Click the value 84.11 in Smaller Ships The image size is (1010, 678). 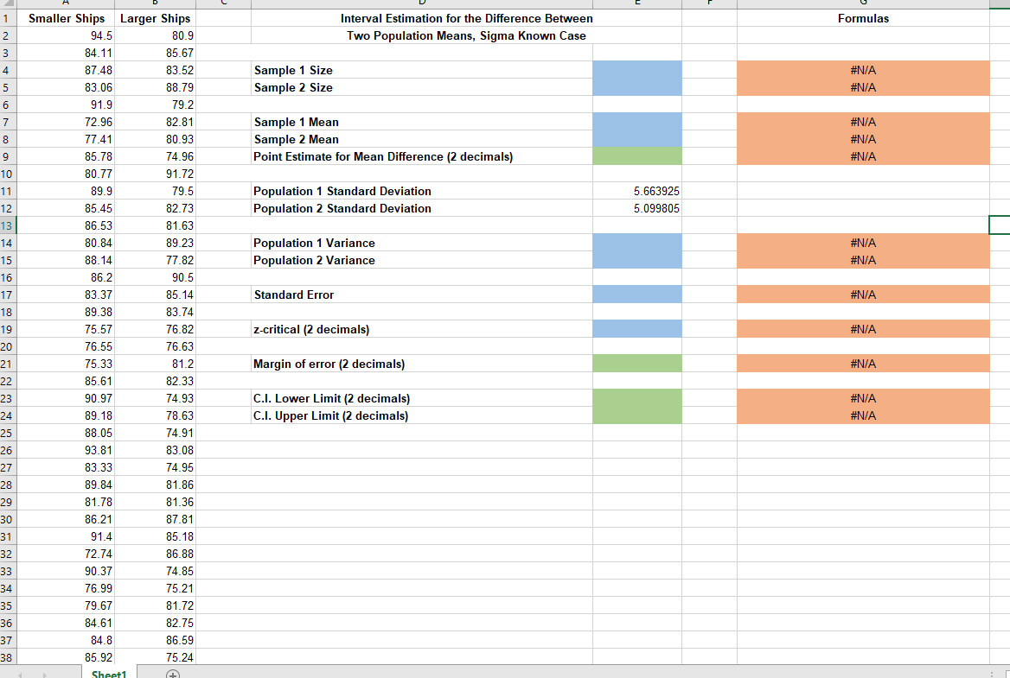pos(98,53)
